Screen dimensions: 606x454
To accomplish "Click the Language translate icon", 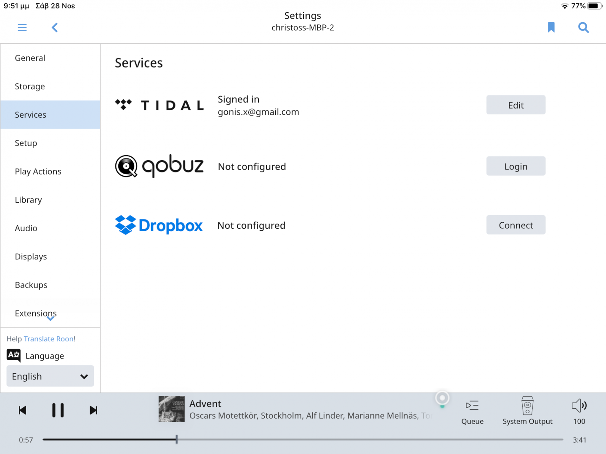I will (14, 356).
